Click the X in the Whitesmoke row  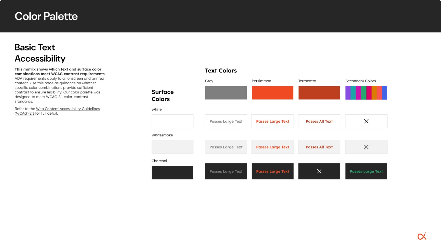(x=366, y=147)
